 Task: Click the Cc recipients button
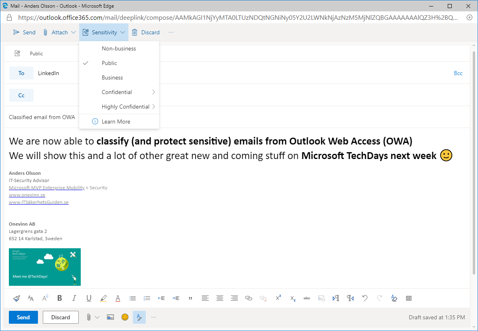(21, 95)
